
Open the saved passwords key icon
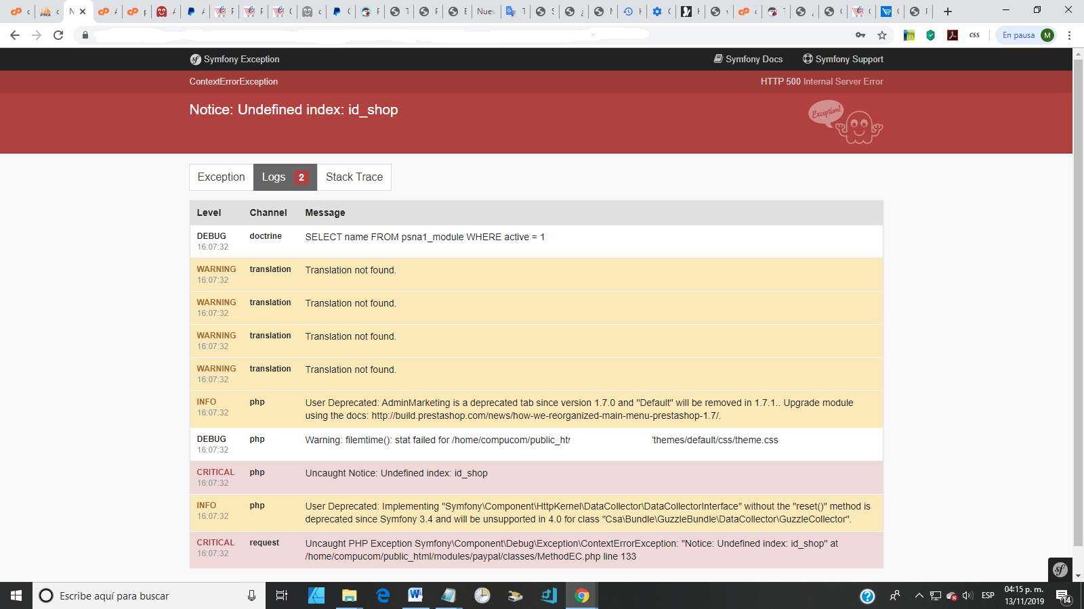[x=860, y=35]
